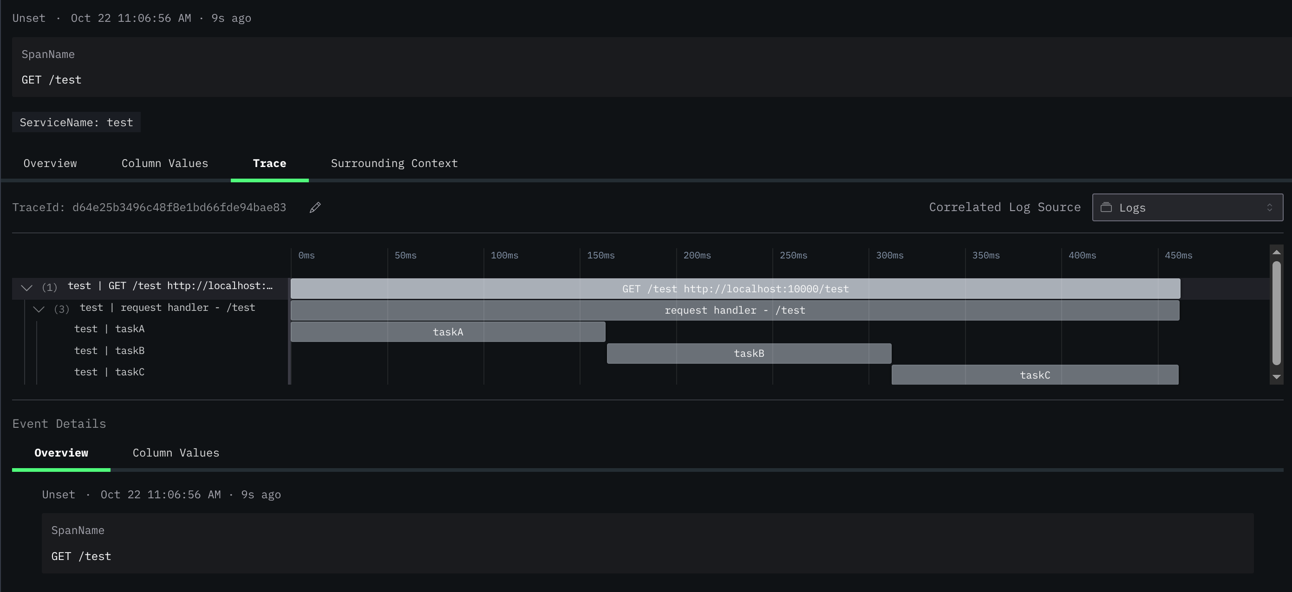Viewport: 1292px width, 592px height.
Task: Open Column Values tab under Event Details
Action: click(176, 453)
